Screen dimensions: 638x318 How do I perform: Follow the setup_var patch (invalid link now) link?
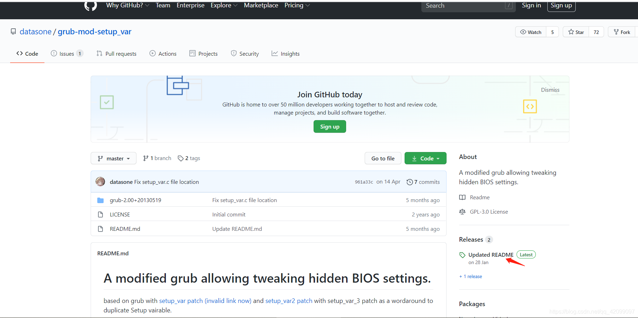pos(205,301)
